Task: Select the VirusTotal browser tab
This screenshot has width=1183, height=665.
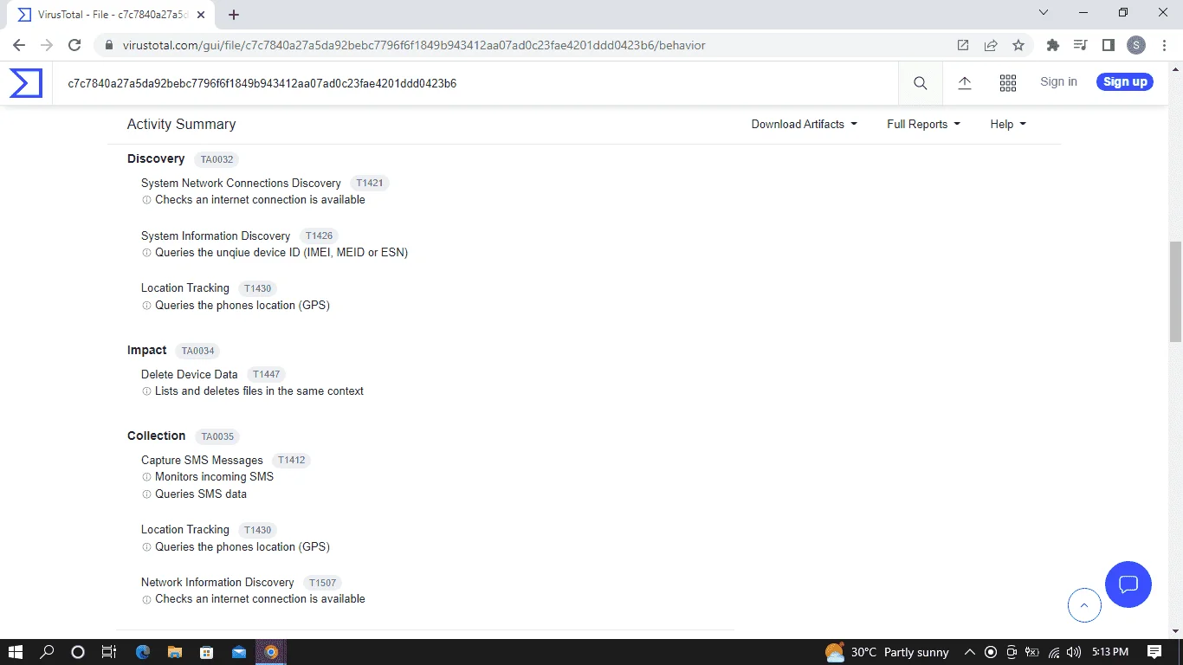Action: click(113, 15)
